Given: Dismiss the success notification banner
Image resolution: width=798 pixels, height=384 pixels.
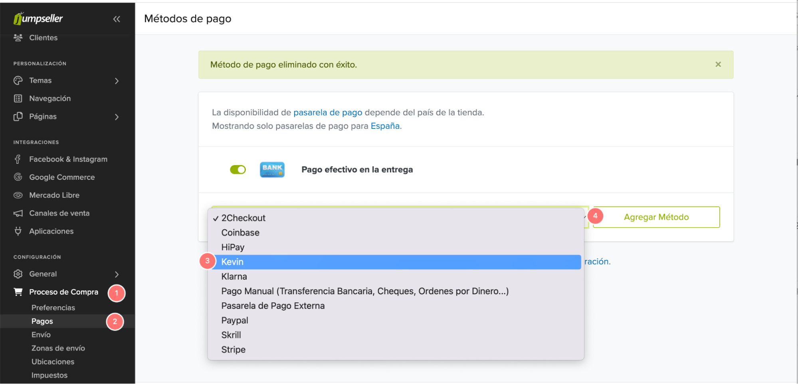Looking at the screenshot, I should coord(718,64).
